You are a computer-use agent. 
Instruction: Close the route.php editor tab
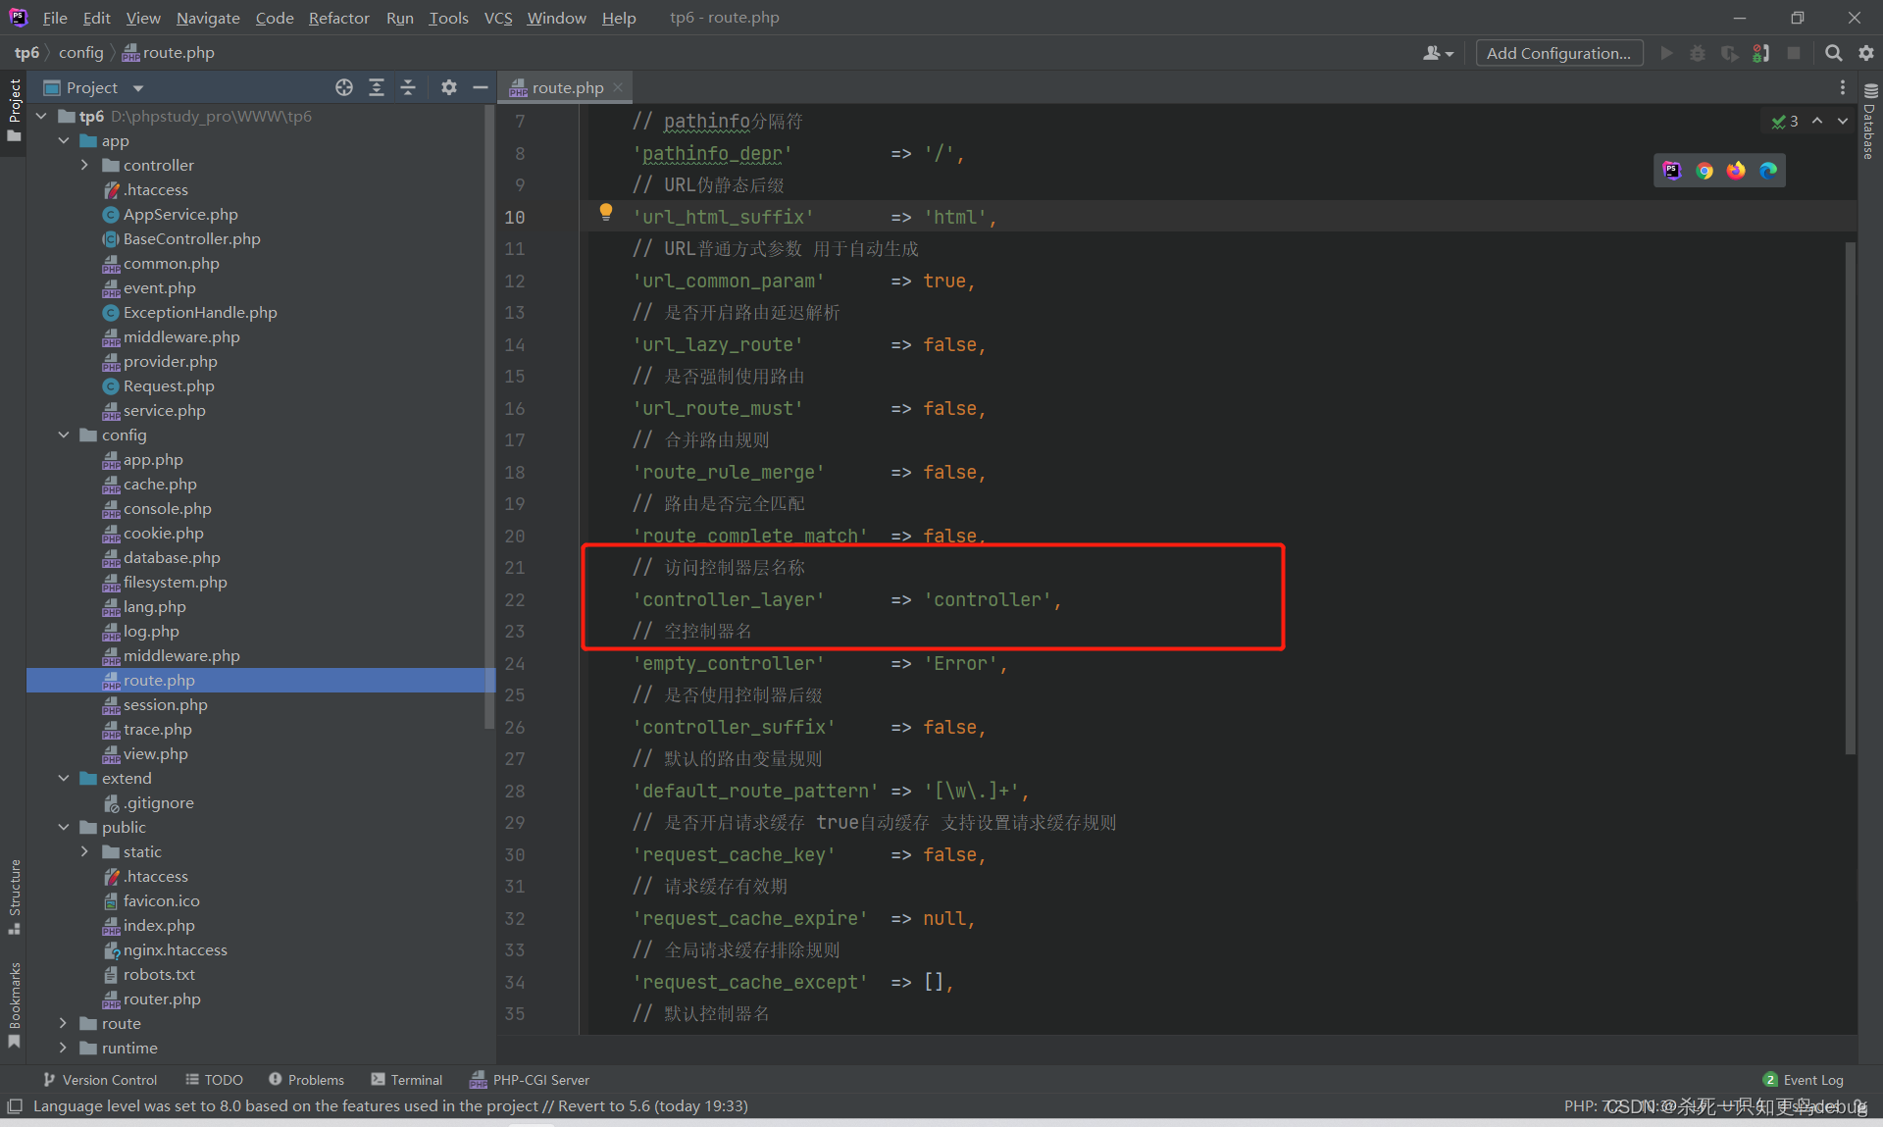[618, 87]
